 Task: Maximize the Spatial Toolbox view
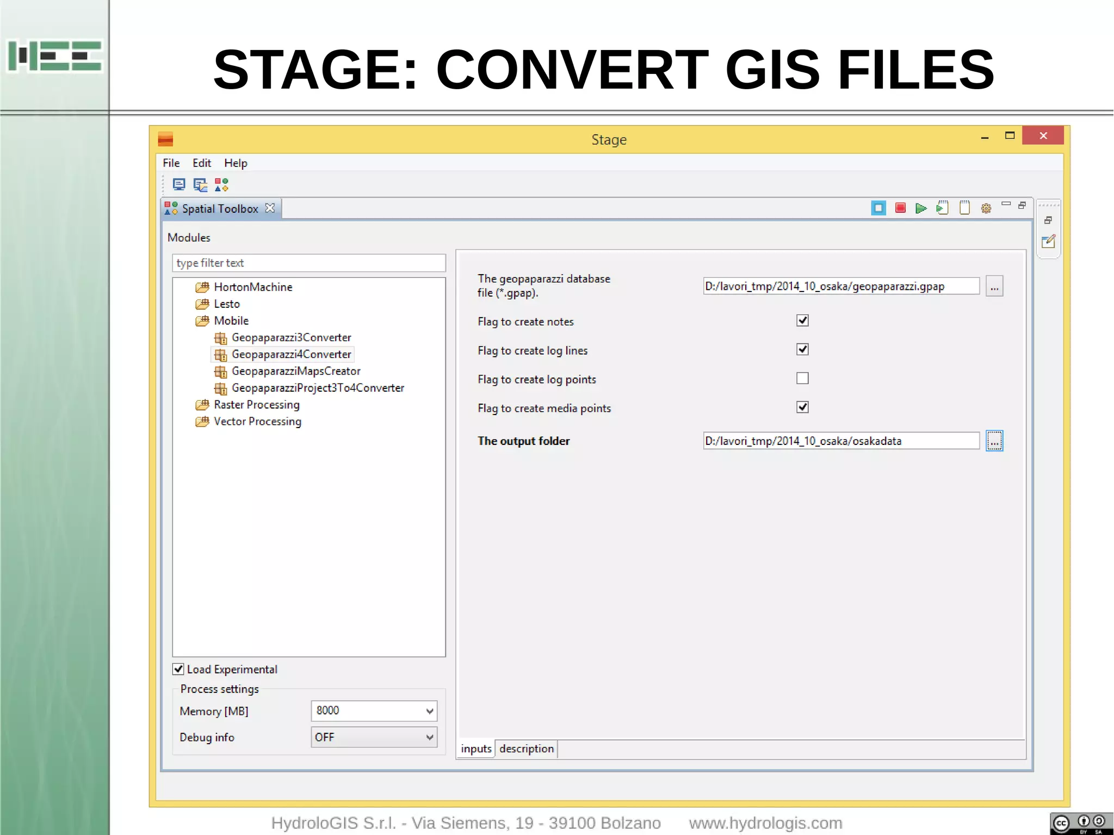click(x=1022, y=205)
